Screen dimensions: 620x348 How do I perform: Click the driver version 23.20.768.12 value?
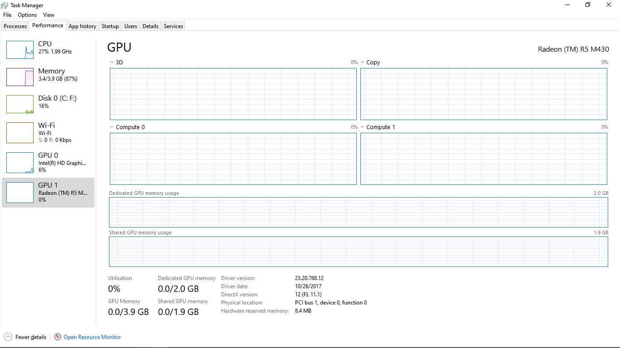pos(309,278)
